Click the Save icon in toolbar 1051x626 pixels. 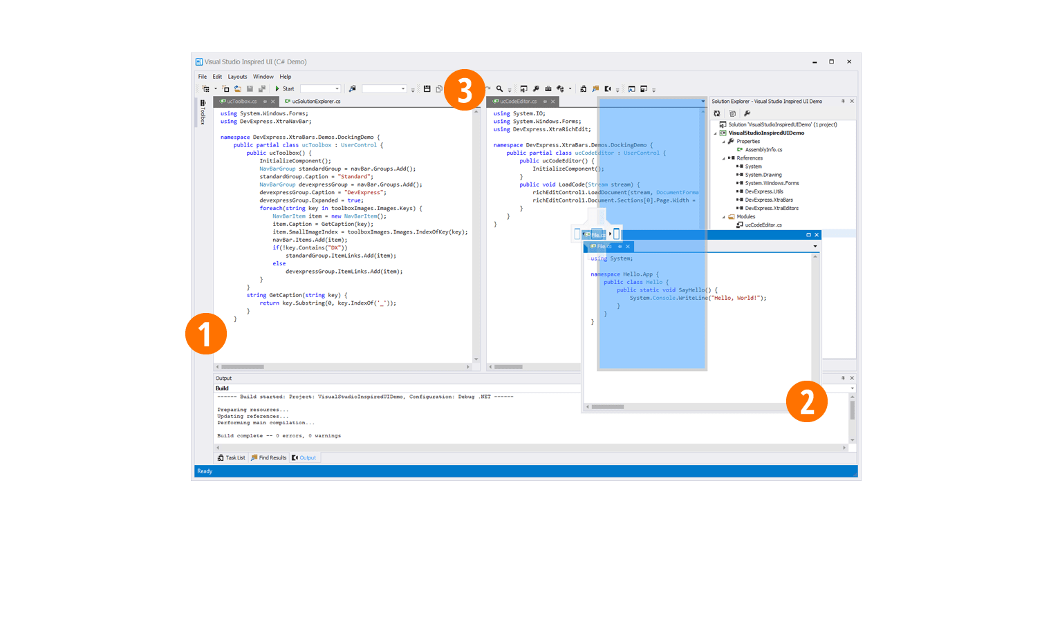pyautogui.click(x=427, y=88)
